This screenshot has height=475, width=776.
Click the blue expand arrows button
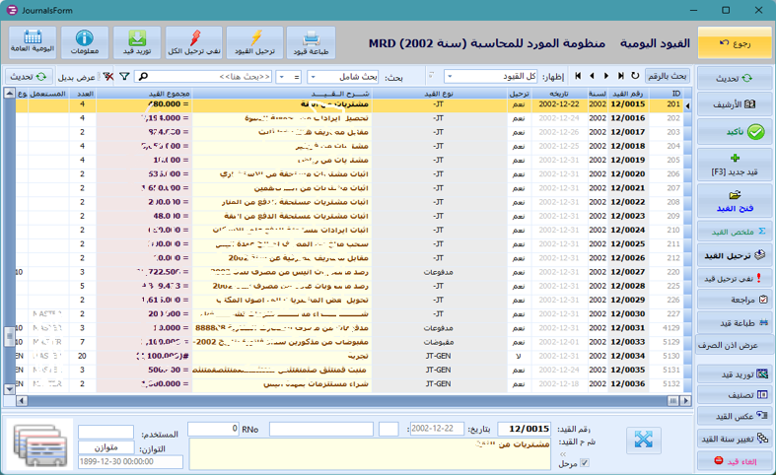click(x=643, y=440)
